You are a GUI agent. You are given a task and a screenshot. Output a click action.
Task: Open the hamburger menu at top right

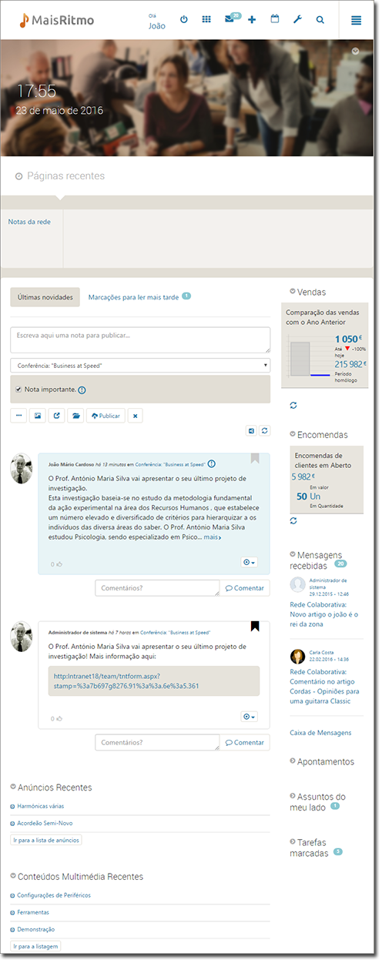[x=356, y=20]
